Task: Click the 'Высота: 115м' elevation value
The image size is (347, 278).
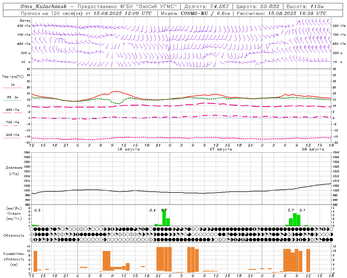Action: 305,7
